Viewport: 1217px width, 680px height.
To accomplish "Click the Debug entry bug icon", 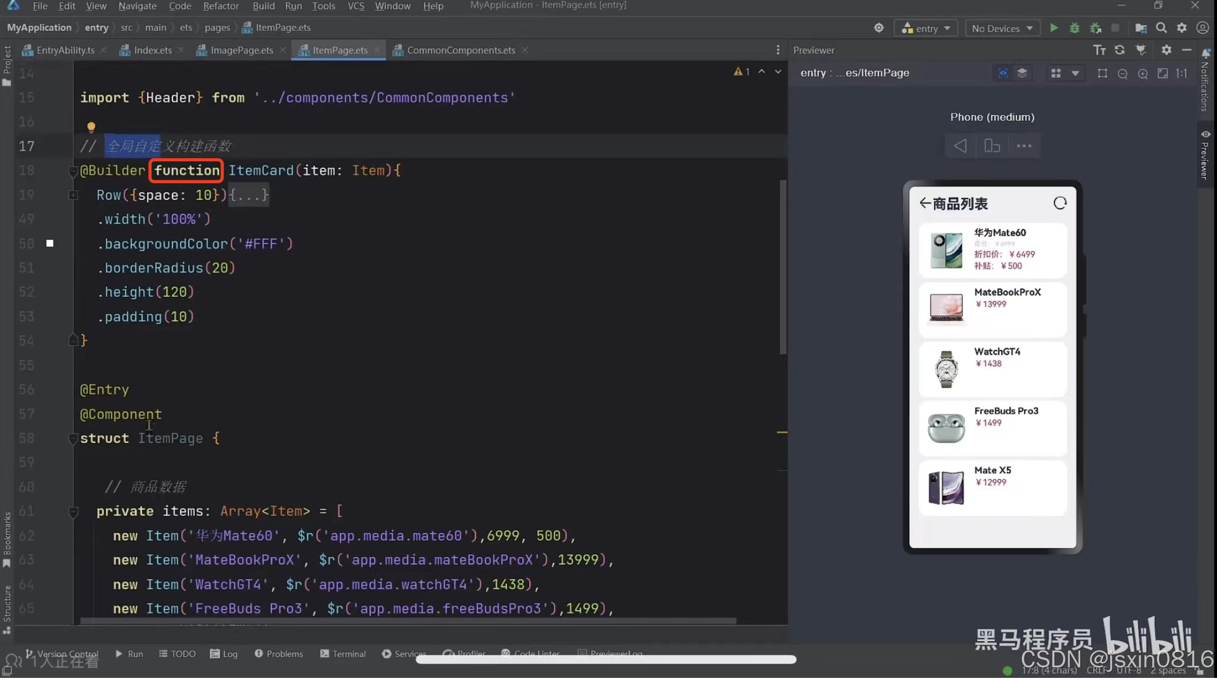I will pos(1074,28).
